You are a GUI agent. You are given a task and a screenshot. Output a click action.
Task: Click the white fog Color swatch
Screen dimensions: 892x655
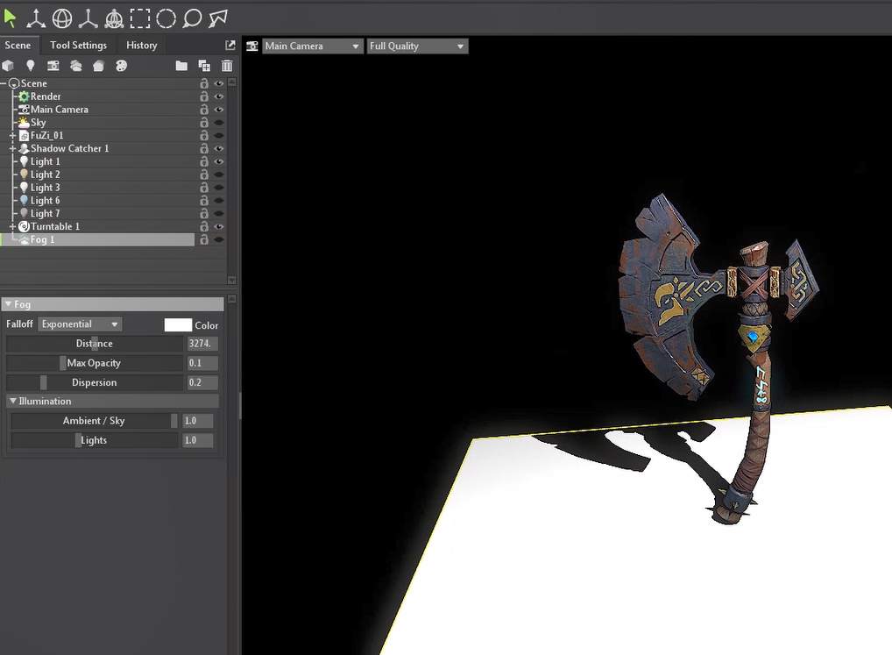pyautogui.click(x=178, y=324)
